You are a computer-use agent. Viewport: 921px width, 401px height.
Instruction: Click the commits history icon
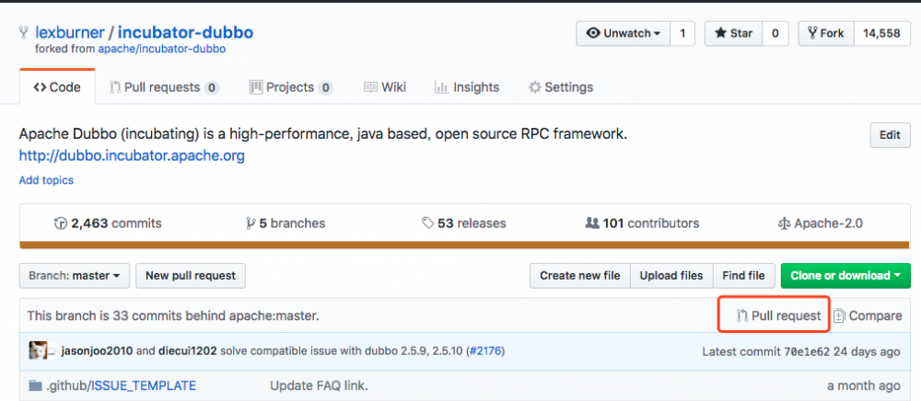[61, 223]
